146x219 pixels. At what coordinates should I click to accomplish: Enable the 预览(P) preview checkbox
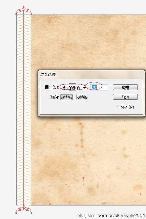click(x=118, y=107)
